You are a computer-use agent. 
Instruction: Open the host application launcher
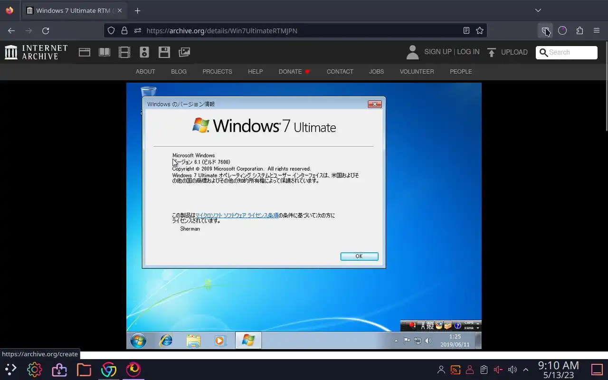[x=10, y=369]
